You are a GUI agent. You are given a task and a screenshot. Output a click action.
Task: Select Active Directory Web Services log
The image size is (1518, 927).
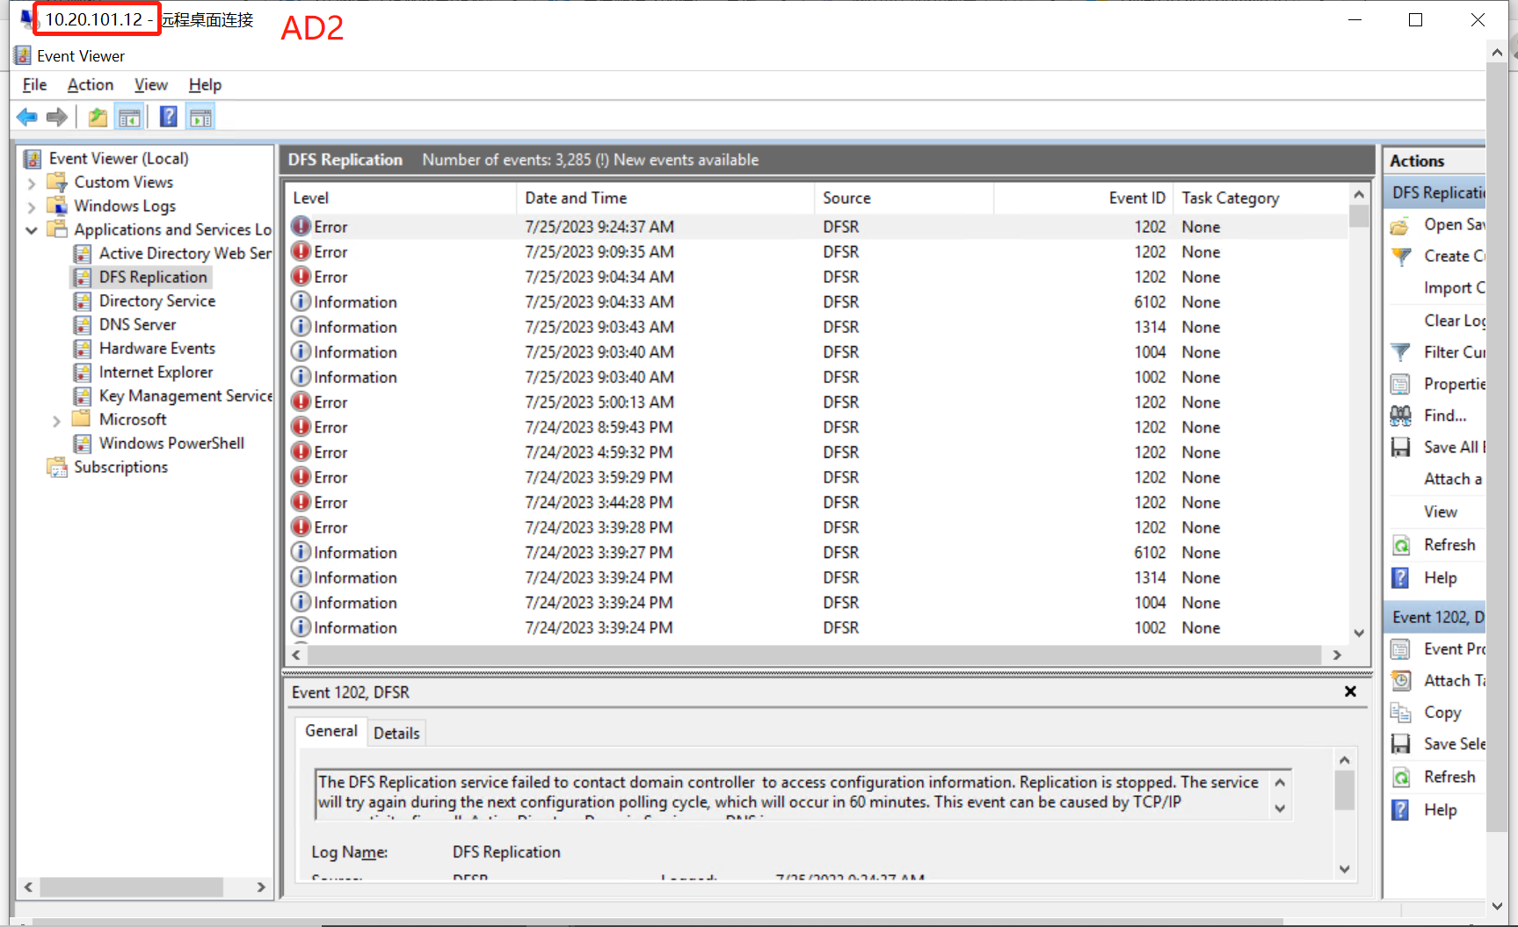(185, 254)
